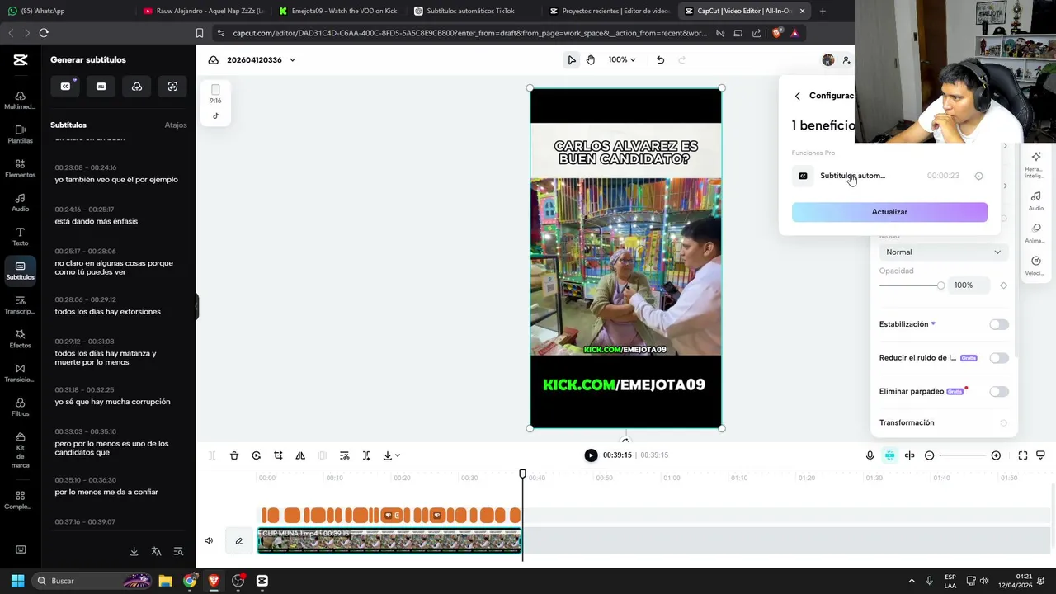Expand the download options arrow in timeline toolbar

pyautogui.click(x=398, y=455)
